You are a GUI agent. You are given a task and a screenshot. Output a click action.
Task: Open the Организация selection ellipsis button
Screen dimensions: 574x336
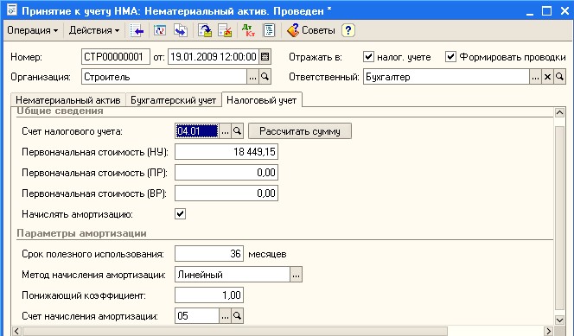click(x=252, y=77)
